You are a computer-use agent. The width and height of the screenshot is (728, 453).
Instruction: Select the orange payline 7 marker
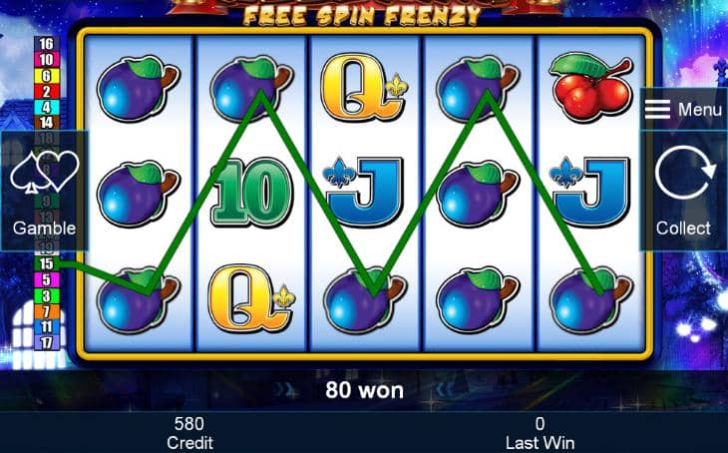point(47,311)
